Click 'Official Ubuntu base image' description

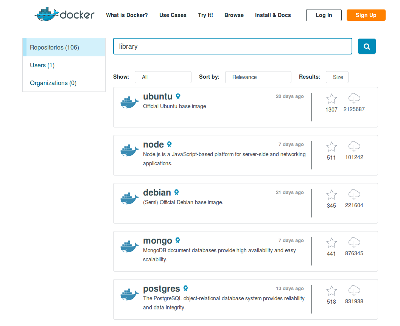click(174, 106)
